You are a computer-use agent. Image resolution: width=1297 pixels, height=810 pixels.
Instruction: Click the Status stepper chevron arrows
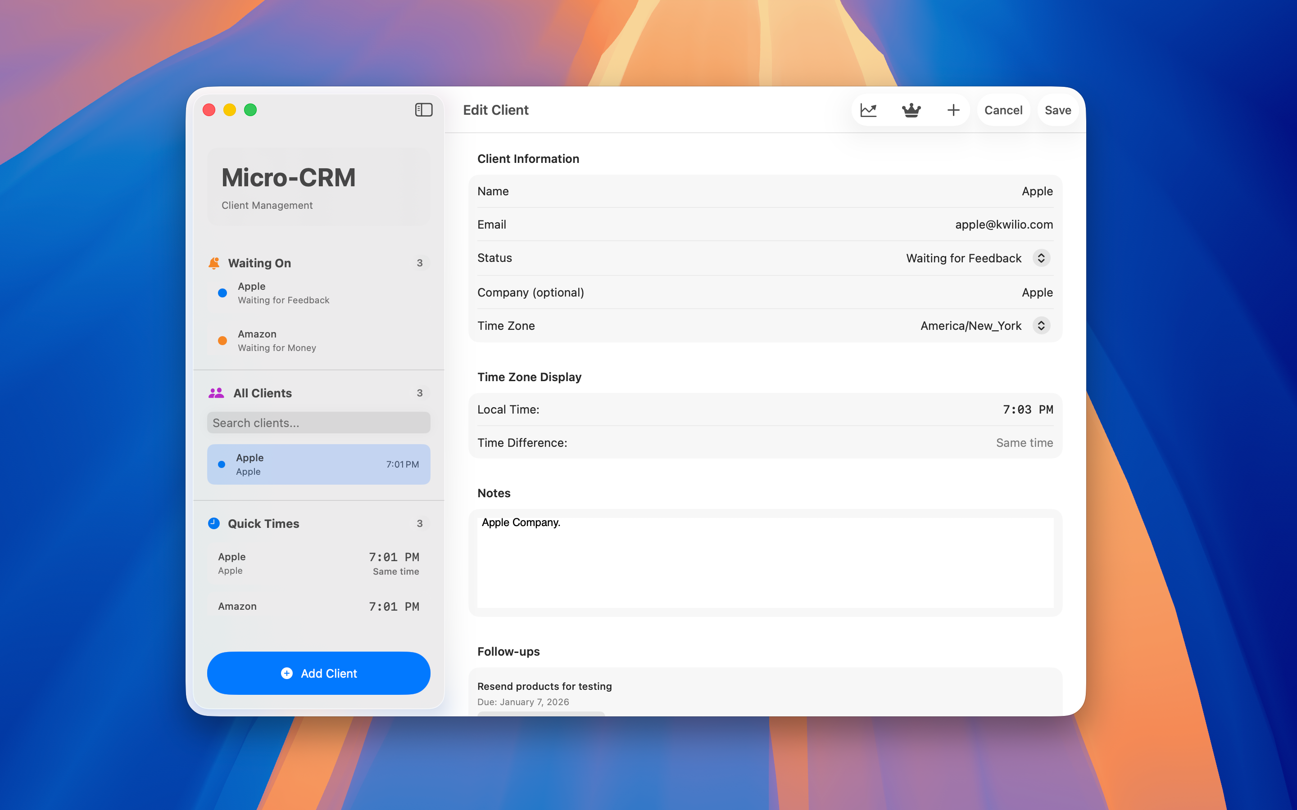[x=1041, y=258]
